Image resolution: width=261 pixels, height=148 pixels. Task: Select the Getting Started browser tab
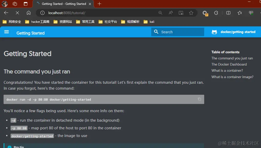click(x=63, y=4)
